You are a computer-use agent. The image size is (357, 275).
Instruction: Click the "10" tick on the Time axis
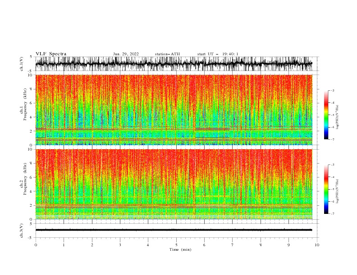(x=317, y=245)
